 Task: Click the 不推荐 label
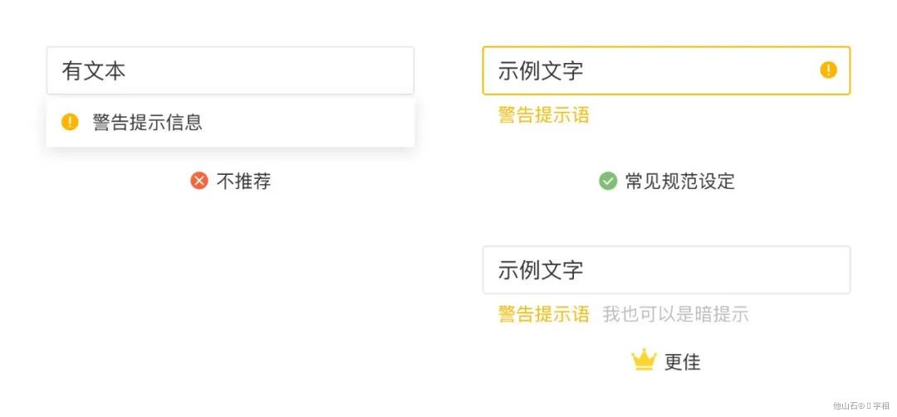243,181
